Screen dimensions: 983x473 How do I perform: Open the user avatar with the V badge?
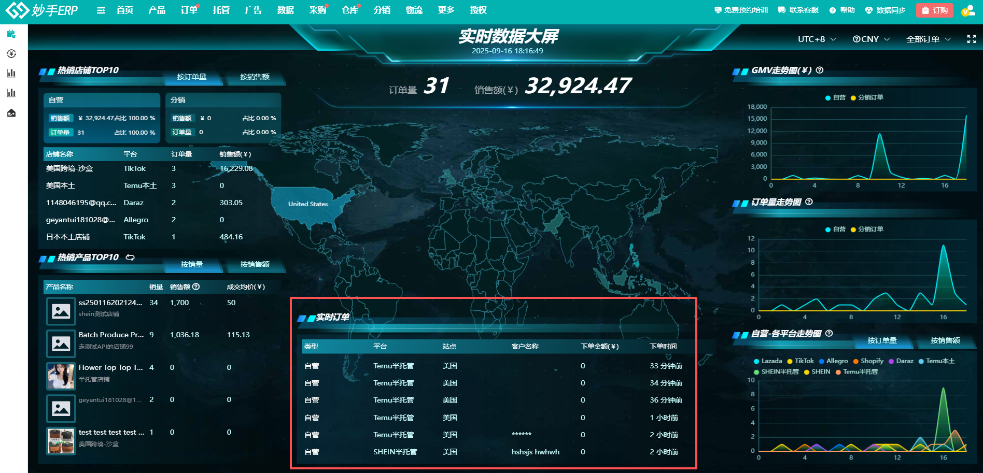click(968, 10)
